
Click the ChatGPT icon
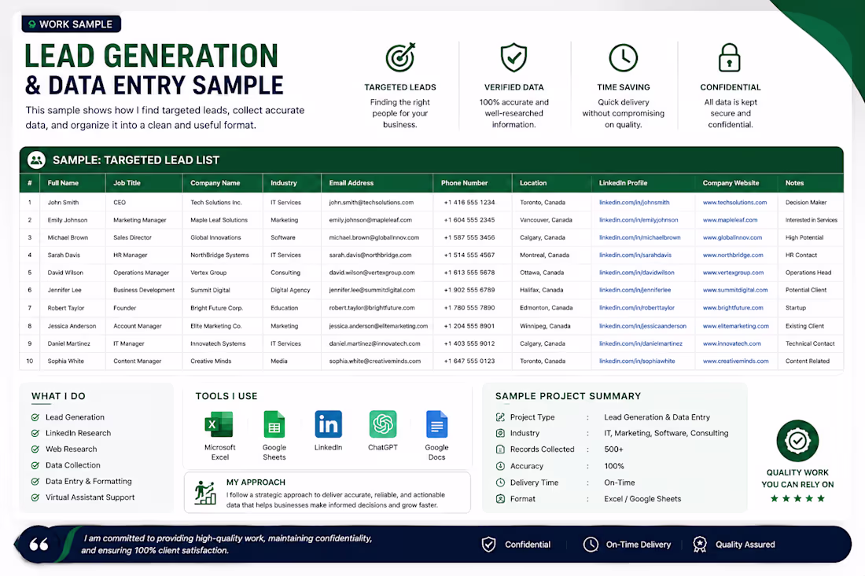(x=383, y=424)
